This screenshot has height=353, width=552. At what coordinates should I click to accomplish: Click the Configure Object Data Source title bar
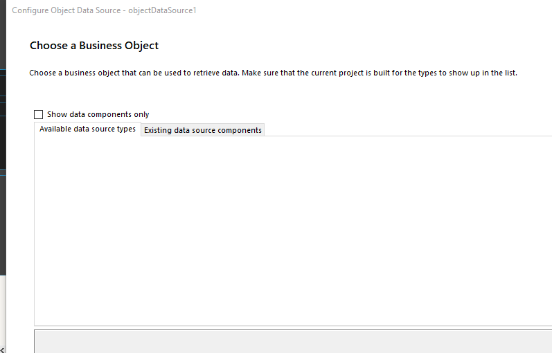104,10
